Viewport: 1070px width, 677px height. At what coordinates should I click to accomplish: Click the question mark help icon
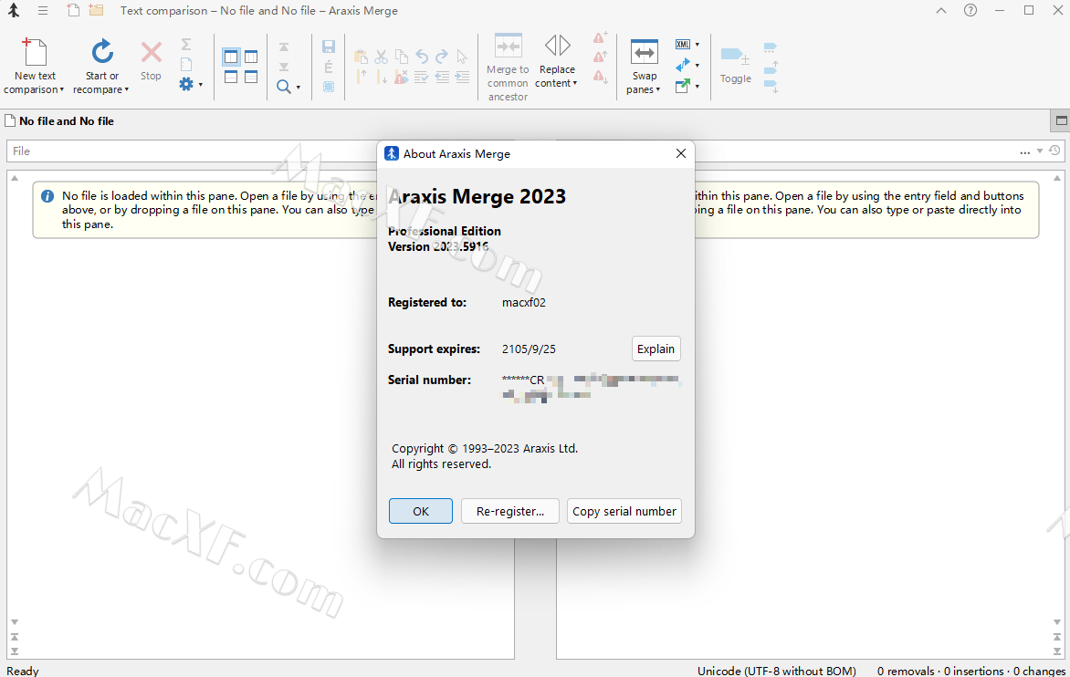point(970,10)
